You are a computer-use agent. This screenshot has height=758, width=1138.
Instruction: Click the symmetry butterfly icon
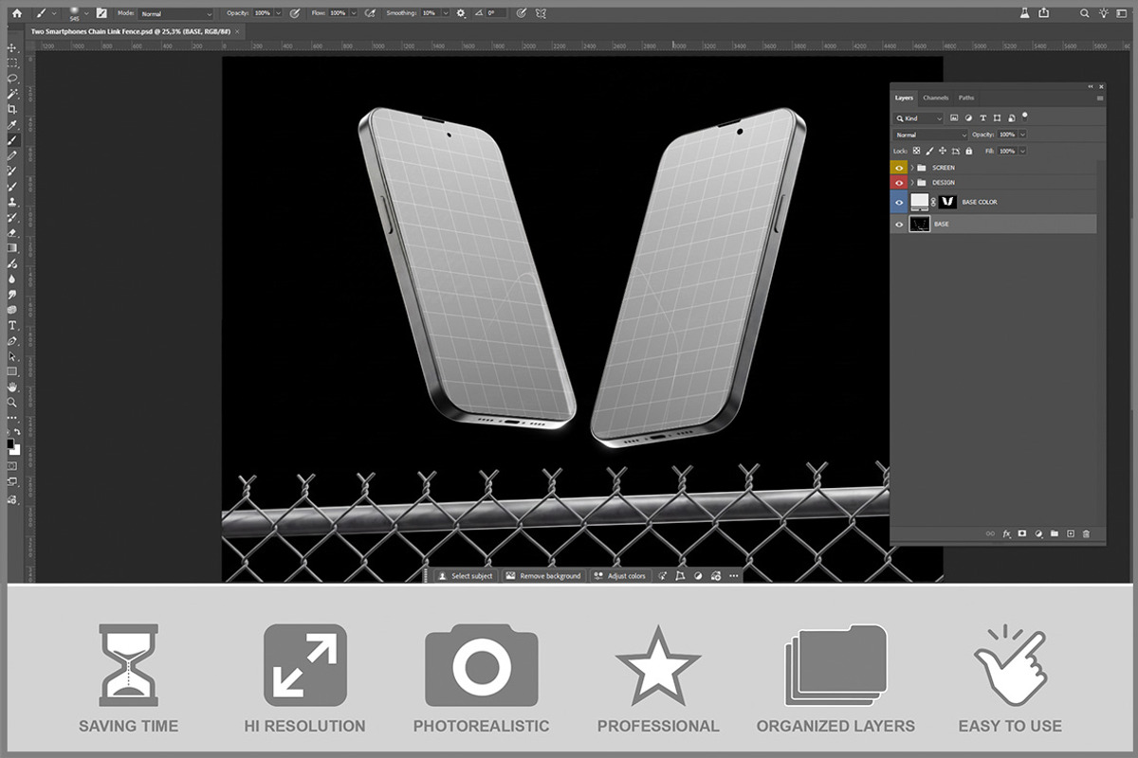point(540,13)
